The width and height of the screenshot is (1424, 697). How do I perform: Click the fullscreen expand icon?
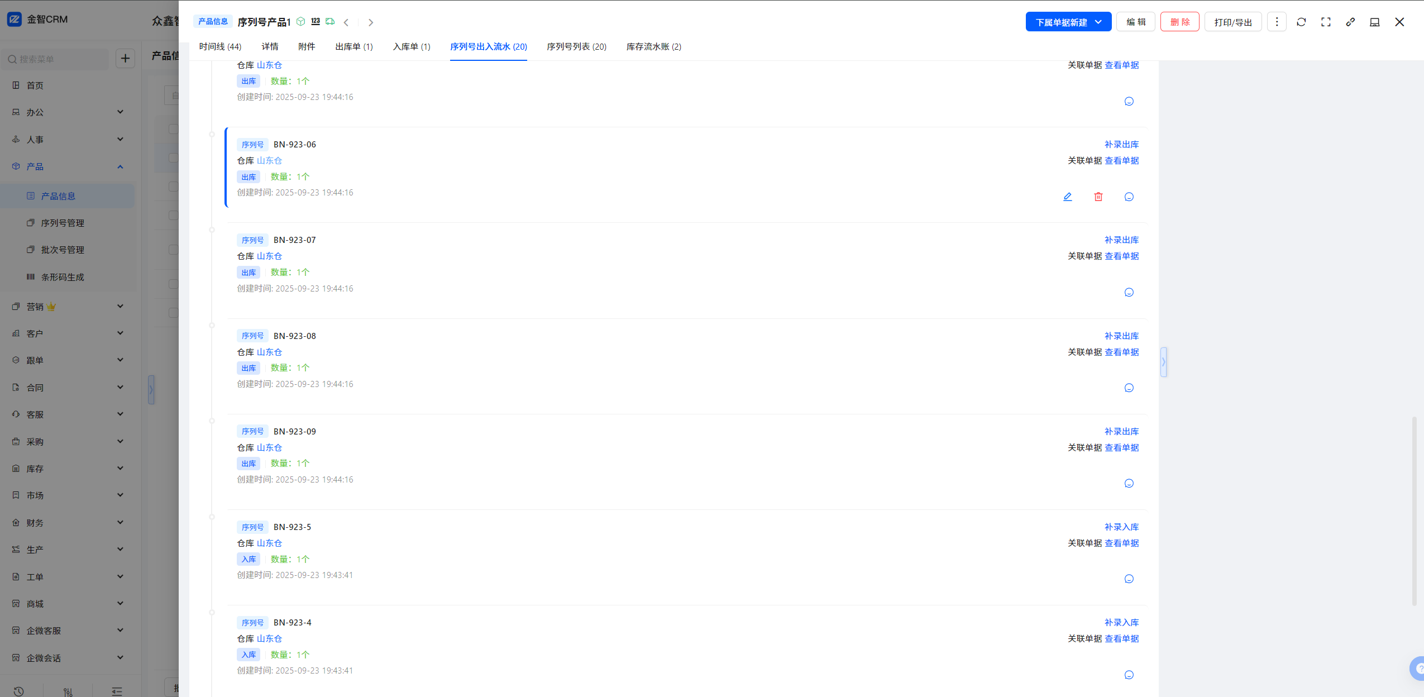1326,22
